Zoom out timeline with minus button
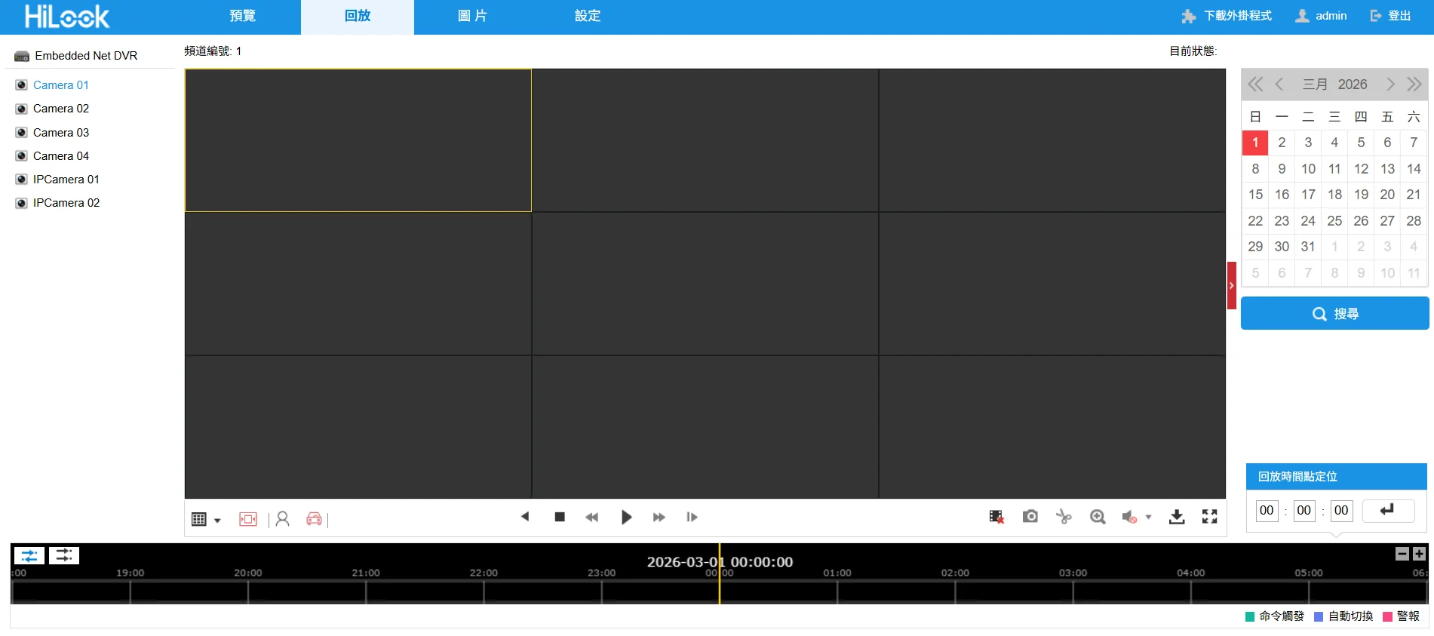This screenshot has width=1434, height=636. (x=1402, y=554)
